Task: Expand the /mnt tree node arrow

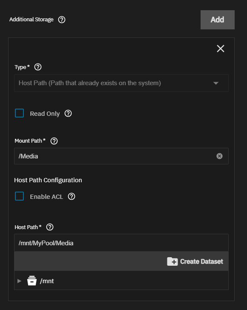Action: click(19, 281)
